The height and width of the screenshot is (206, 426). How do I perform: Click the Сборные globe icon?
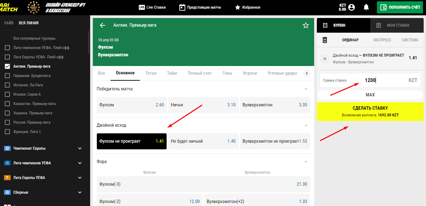click(x=7, y=192)
